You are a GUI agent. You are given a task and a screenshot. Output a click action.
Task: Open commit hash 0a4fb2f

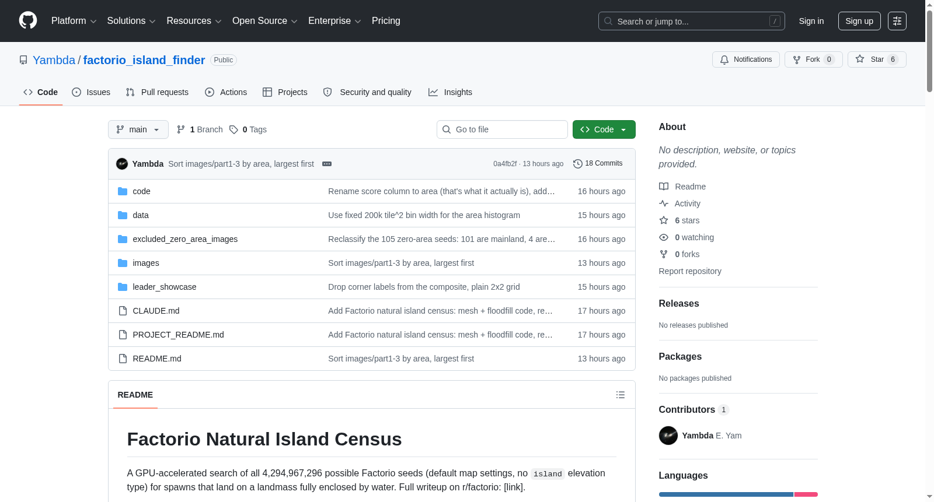click(x=505, y=164)
